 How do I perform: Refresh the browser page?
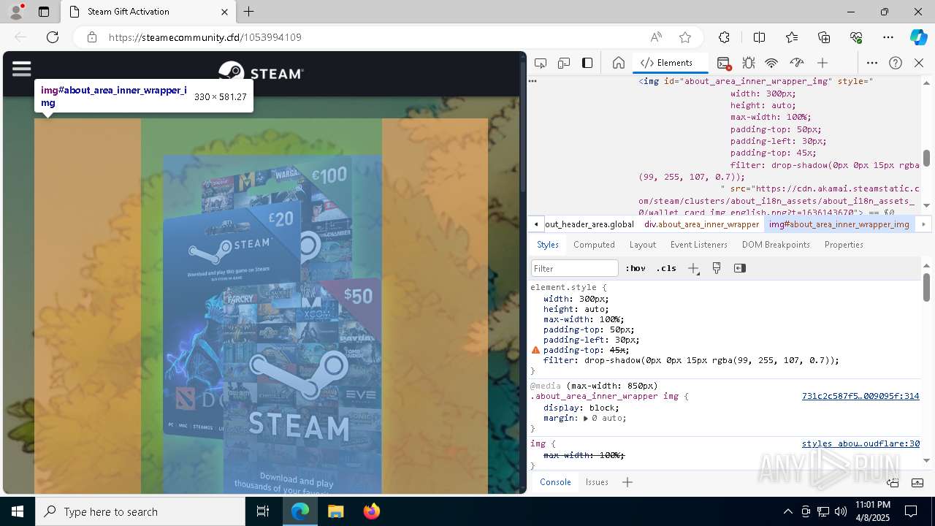point(53,37)
